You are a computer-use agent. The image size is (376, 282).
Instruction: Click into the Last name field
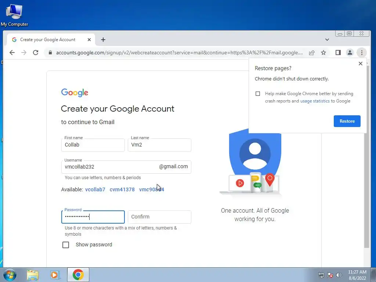click(x=159, y=145)
